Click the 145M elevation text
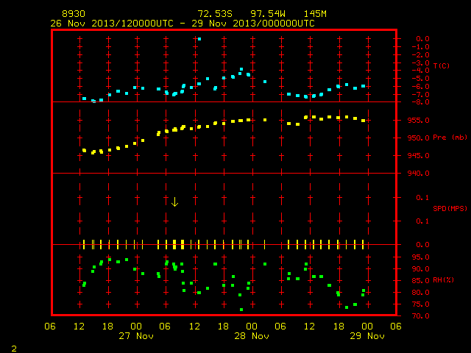 (x=315, y=14)
